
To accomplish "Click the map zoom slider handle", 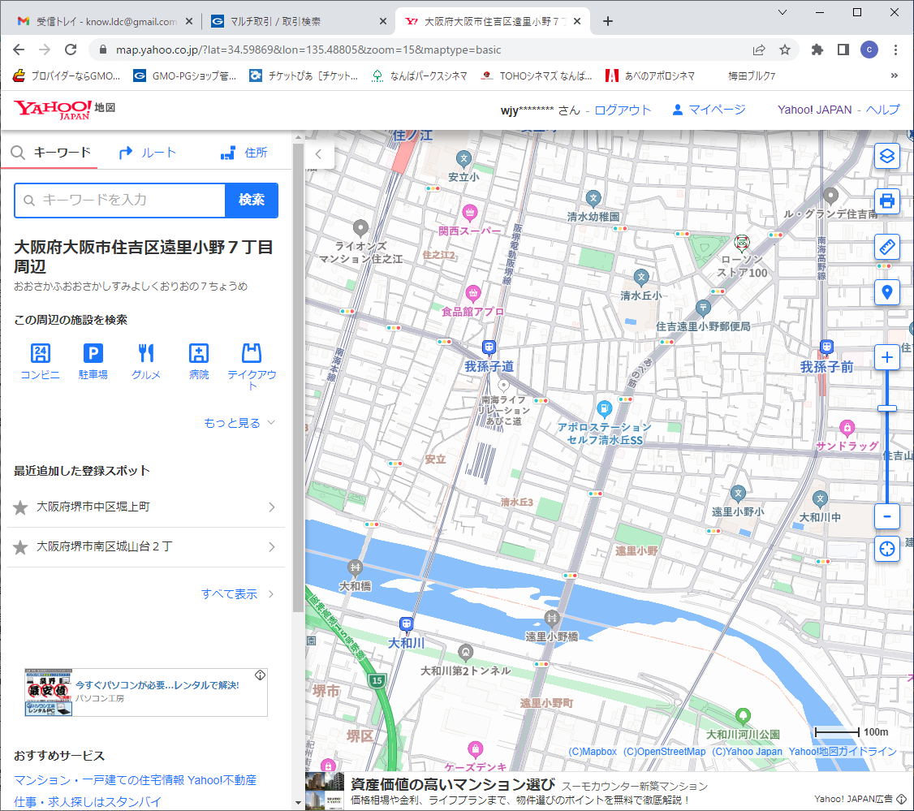I will (887, 408).
